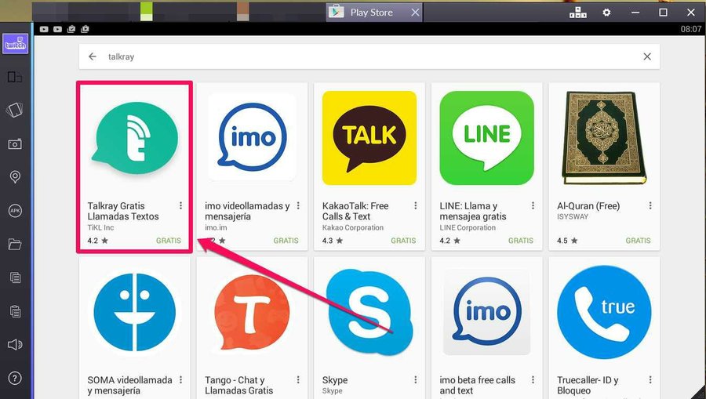Click the 'LINE Corporation' developer name
706x399 pixels.
(x=468, y=227)
